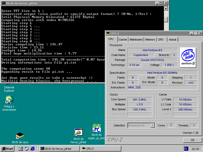Image resolution: width=203 pixels, height=152 pixels.
Task: Click the Code Name value 'Coppermine'
Action: (x=141, y=55)
